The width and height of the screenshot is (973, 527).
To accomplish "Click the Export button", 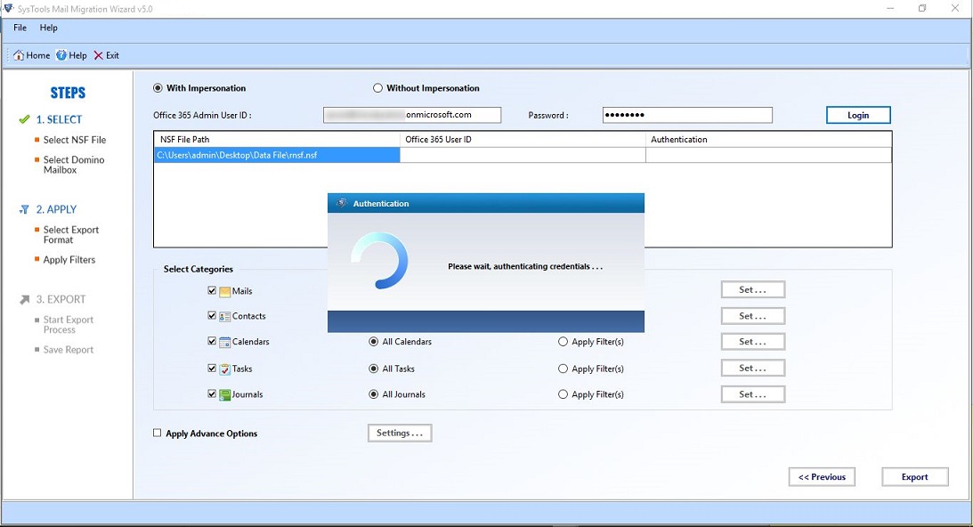I will (x=914, y=477).
